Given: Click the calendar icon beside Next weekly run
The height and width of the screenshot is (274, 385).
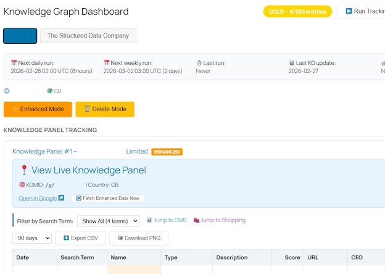Looking at the screenshot, I should 106,63.
